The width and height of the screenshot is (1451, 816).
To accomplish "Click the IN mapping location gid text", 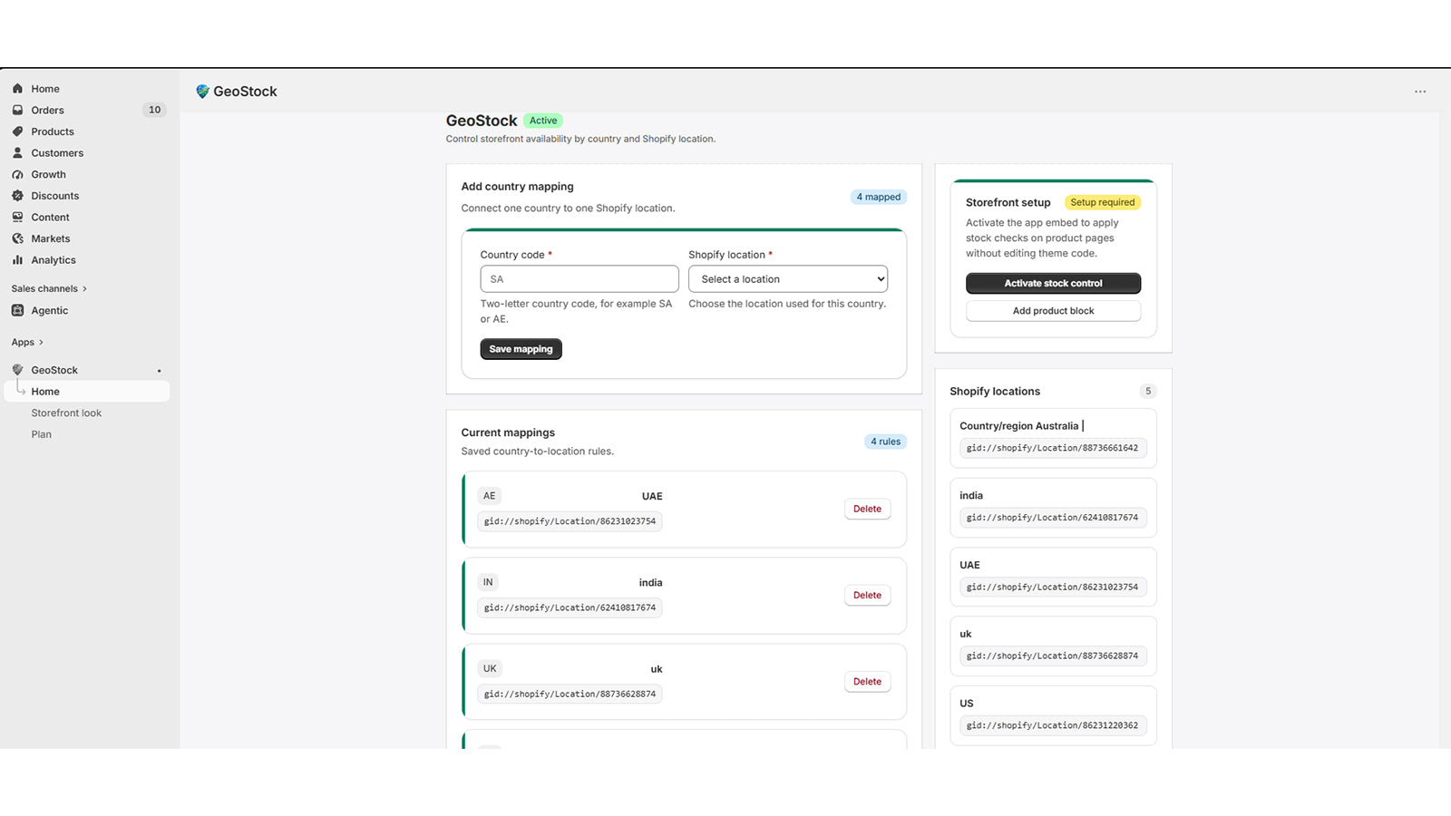I will pyautogui.click(x=570, y=607).
